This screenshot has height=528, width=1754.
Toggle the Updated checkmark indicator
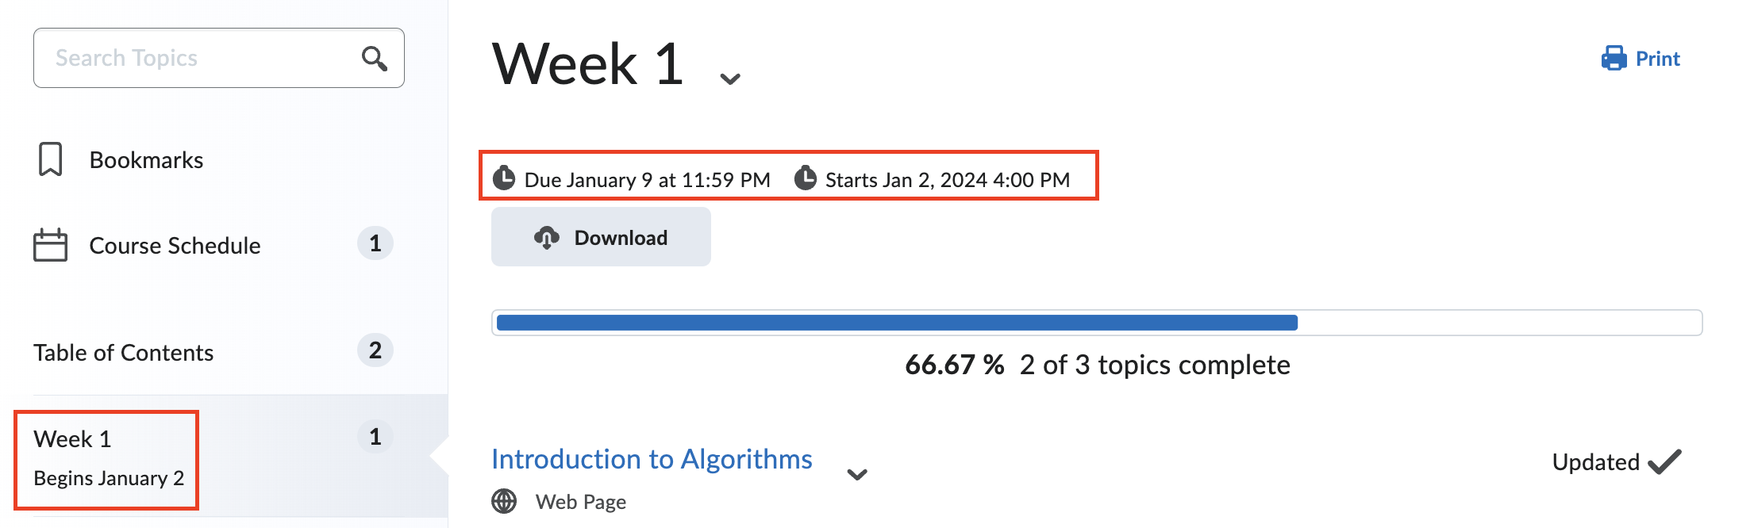click(1664, 461)
